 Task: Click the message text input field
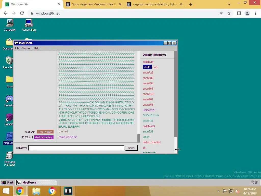[76, 148]
